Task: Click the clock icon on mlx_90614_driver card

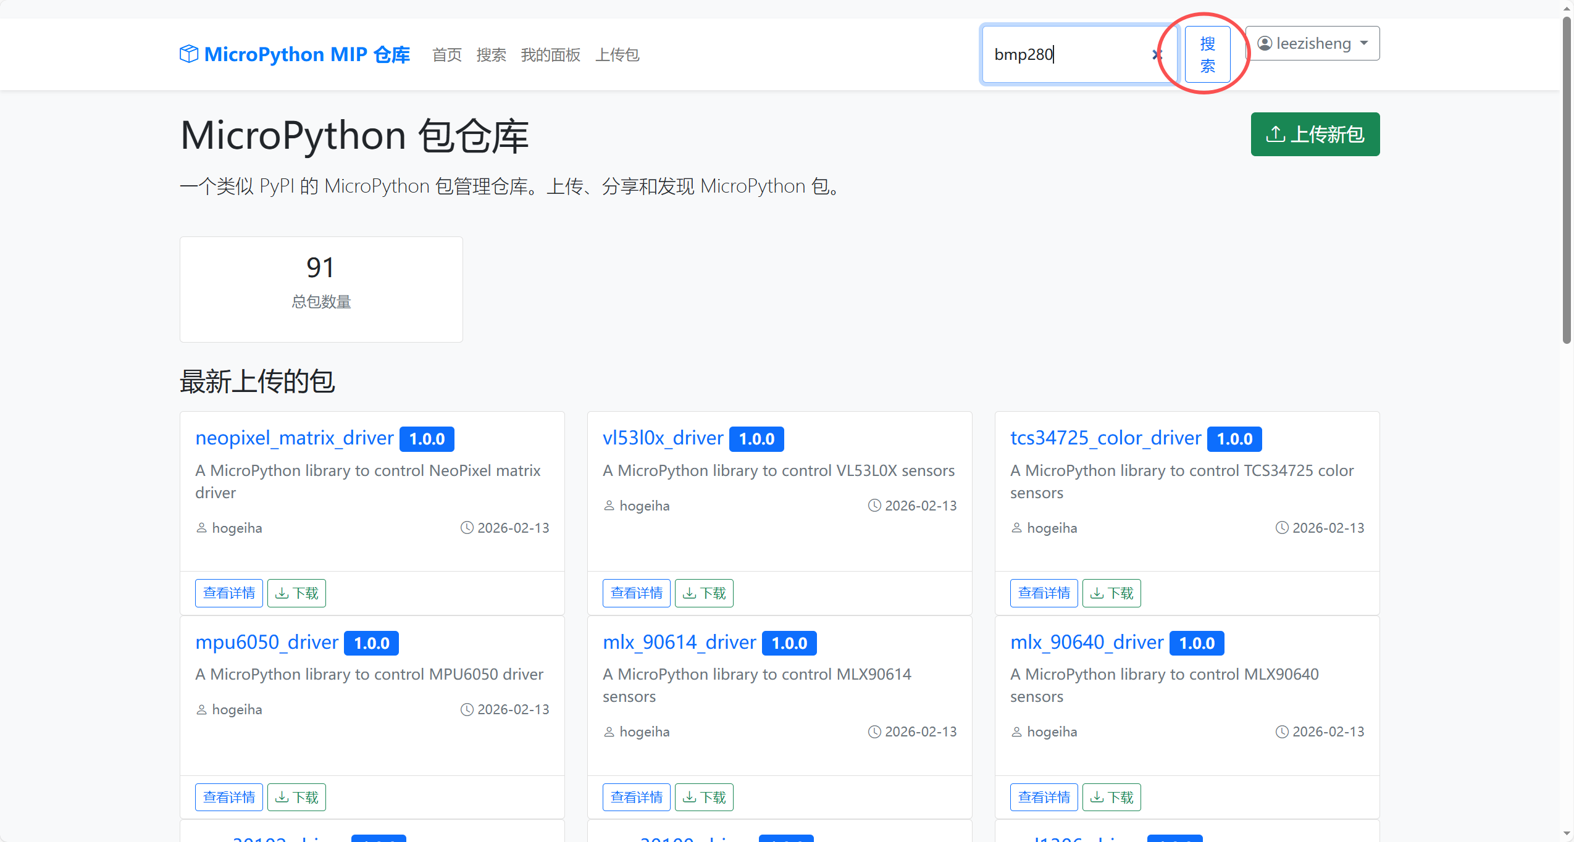Action: pyautogui.click(x=874, y=732)
